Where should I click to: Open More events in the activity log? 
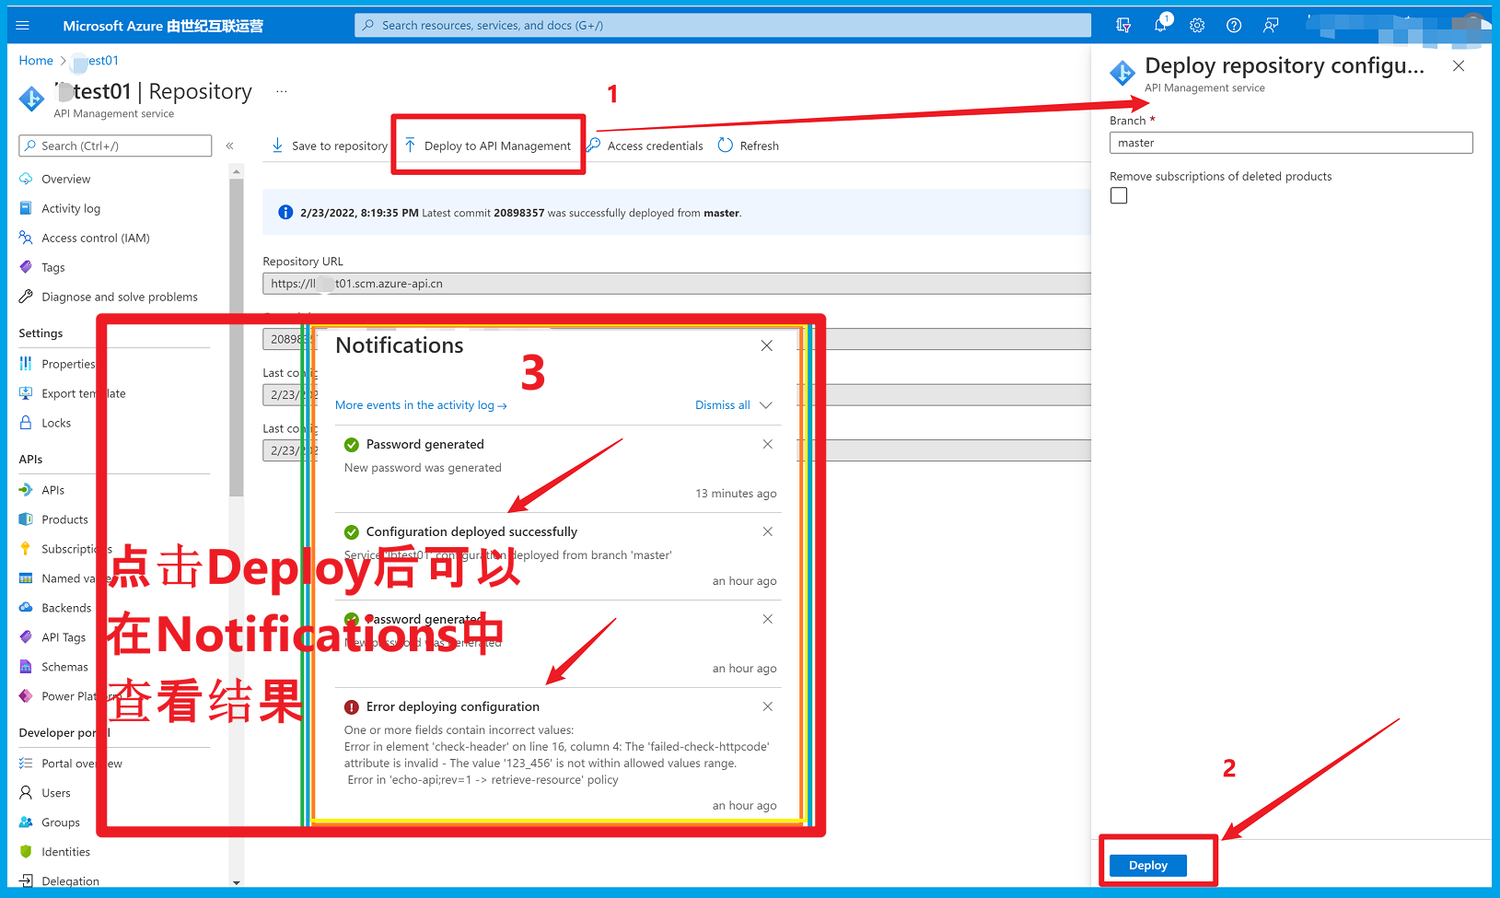(421, 405)
